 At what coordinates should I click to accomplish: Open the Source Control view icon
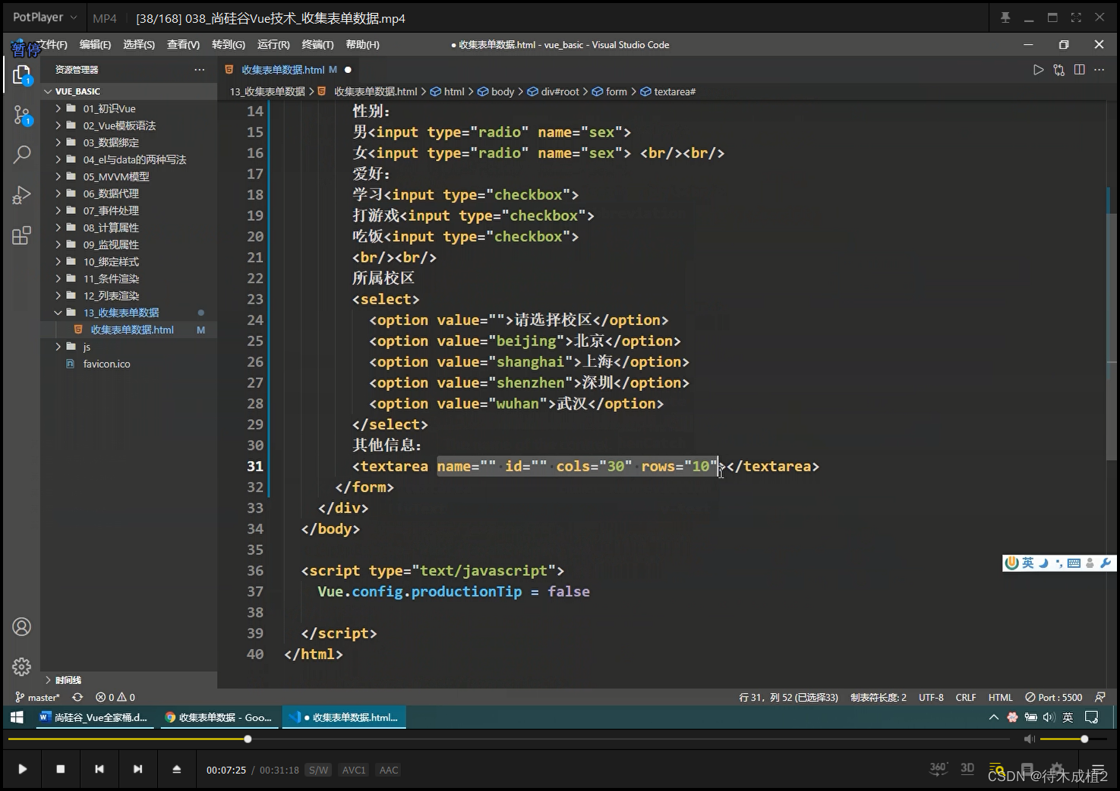click(22, 115)
